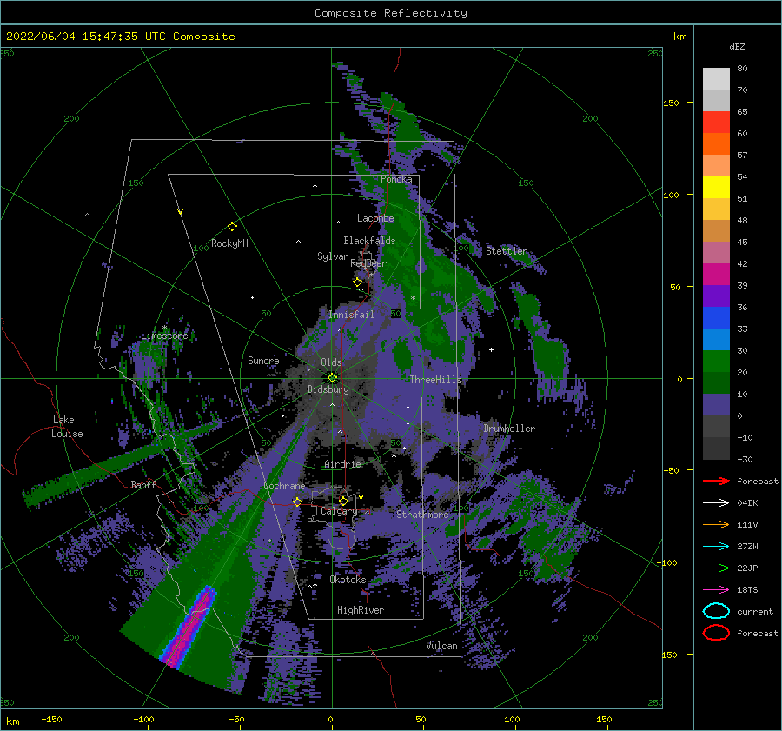Pick the red 65-60 dBZ swatch
The height and width of the screenshot is (731, 782).
(716, 123)
